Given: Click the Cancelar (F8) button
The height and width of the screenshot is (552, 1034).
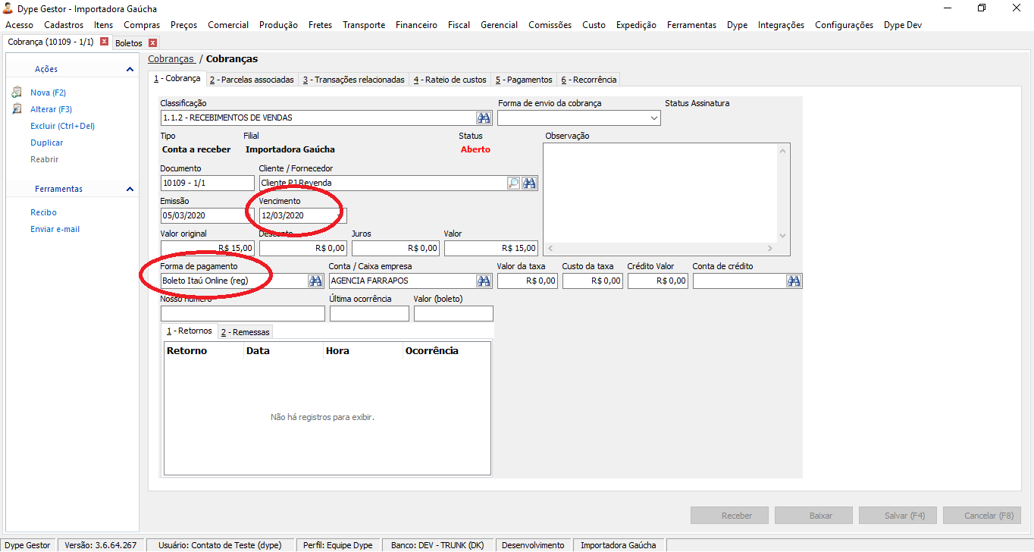Looking at the screenshot, I should pos(982,516).
